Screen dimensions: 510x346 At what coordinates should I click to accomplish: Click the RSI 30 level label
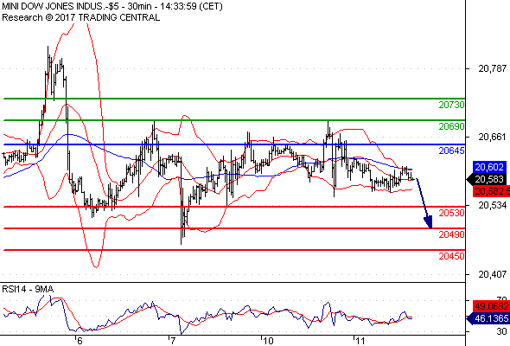point(502,331)
